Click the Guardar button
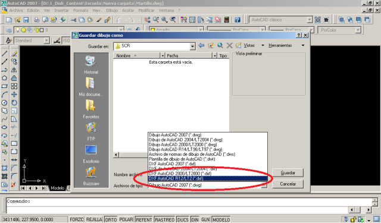 tap(288, 173)
